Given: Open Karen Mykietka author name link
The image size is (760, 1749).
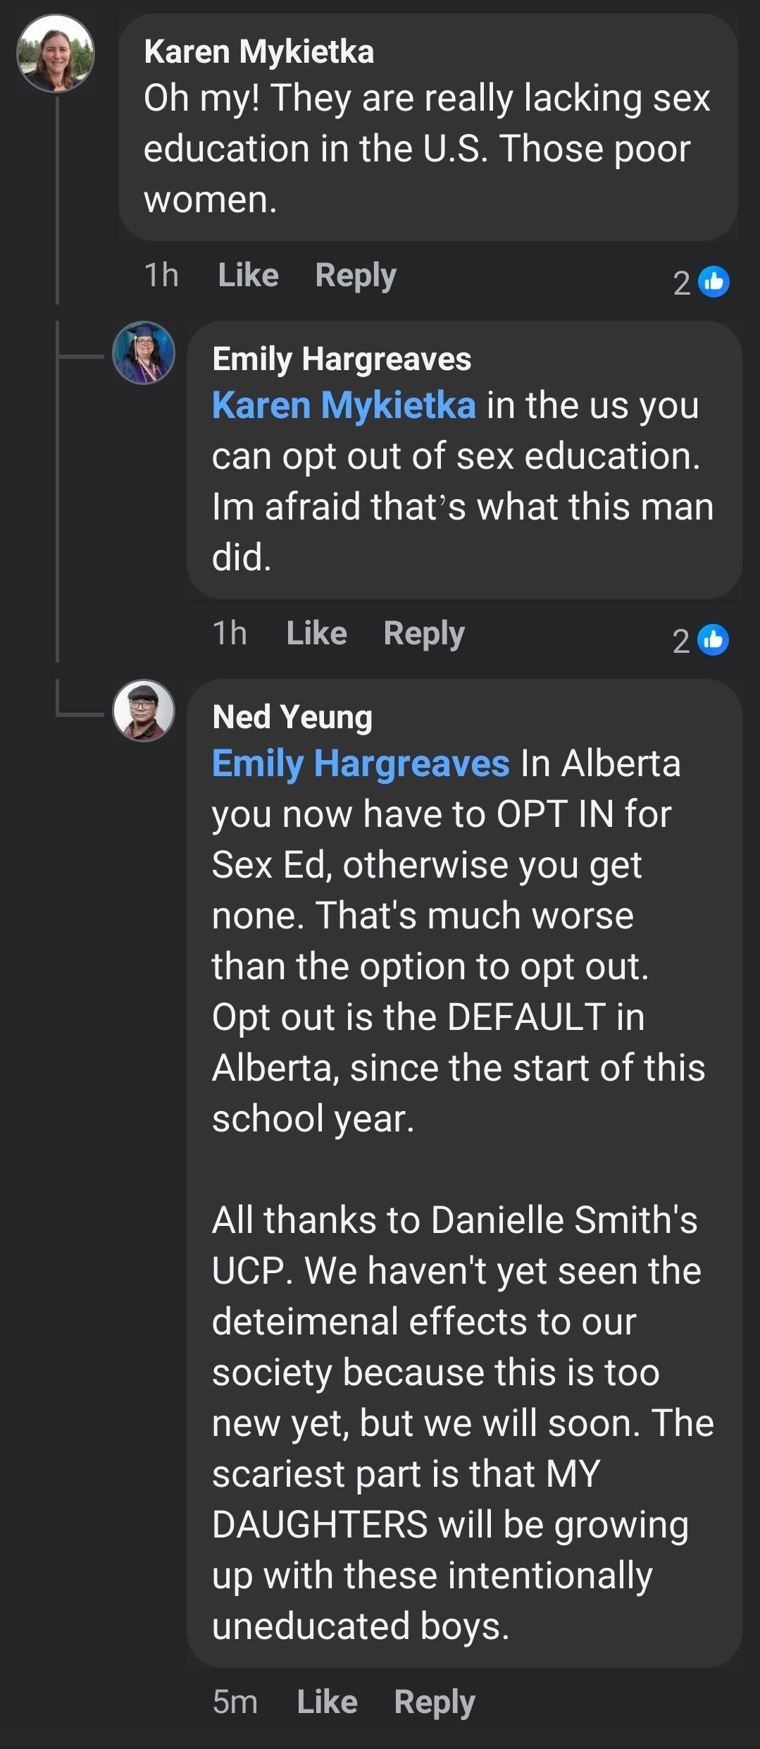Looking at the screenshot, I should coord(258,52).
